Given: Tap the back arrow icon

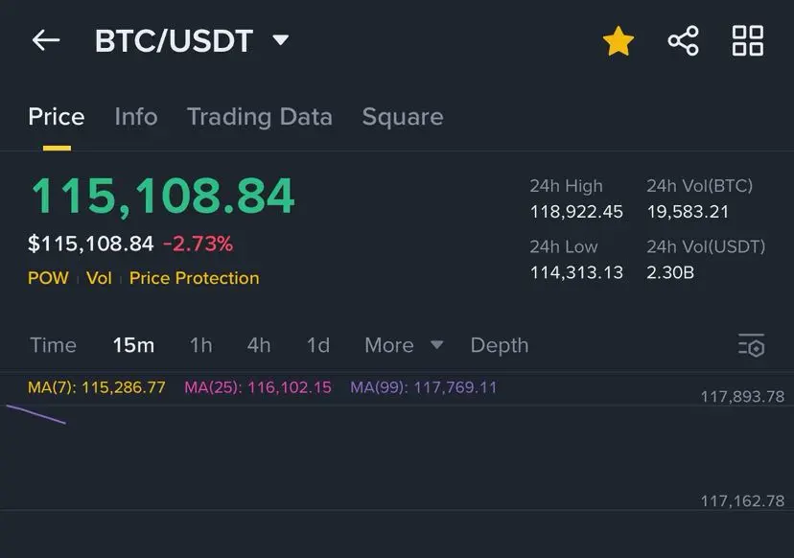Looking at the screenshot, I should coord(46,40).
